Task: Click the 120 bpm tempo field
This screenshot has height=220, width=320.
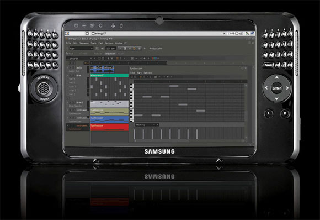Action: click(111, 49)
